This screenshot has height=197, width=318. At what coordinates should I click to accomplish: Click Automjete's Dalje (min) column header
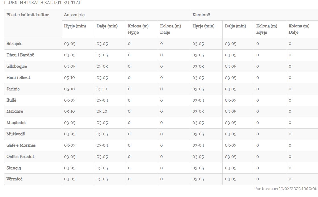(x=107, y=26)
